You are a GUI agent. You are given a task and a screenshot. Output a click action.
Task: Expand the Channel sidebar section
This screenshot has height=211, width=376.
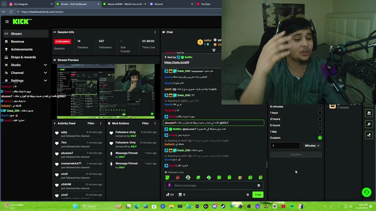(26, 73)
